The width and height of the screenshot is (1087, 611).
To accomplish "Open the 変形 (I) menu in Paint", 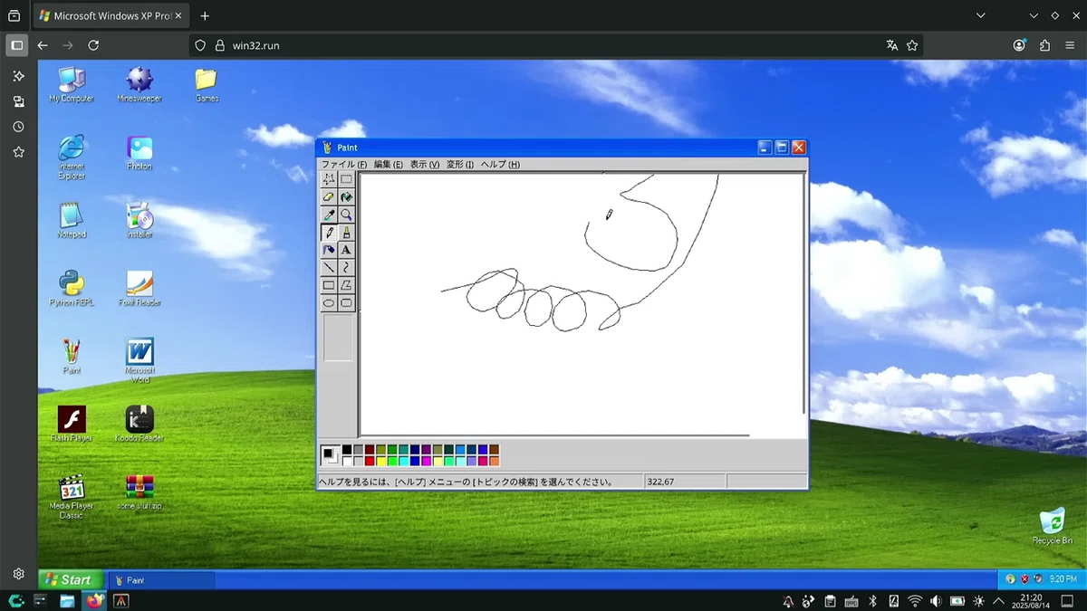I will click(460, 164).
